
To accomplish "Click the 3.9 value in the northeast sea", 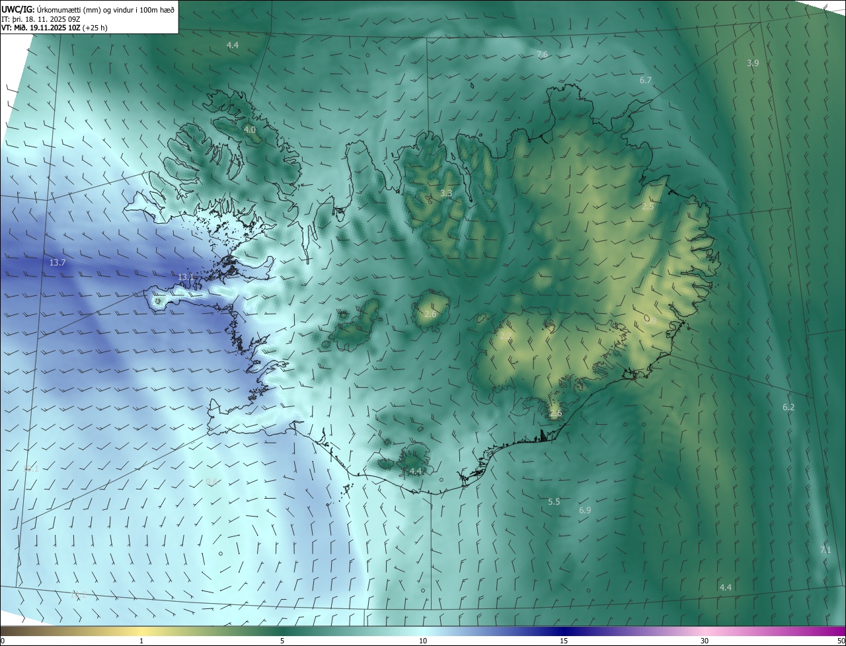I will [753, 63].
